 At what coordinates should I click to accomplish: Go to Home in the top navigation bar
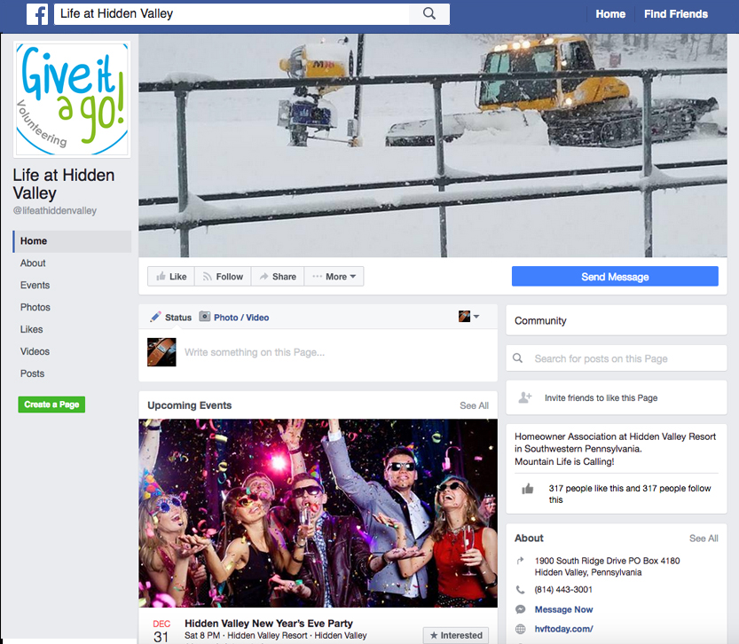click(x=610, y=14)
